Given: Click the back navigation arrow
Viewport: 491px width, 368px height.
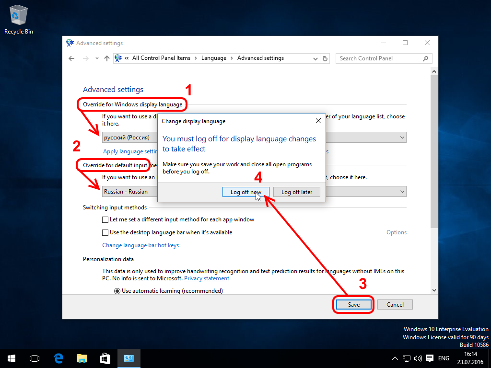Looking at the screenshot, I should (71, 58).
